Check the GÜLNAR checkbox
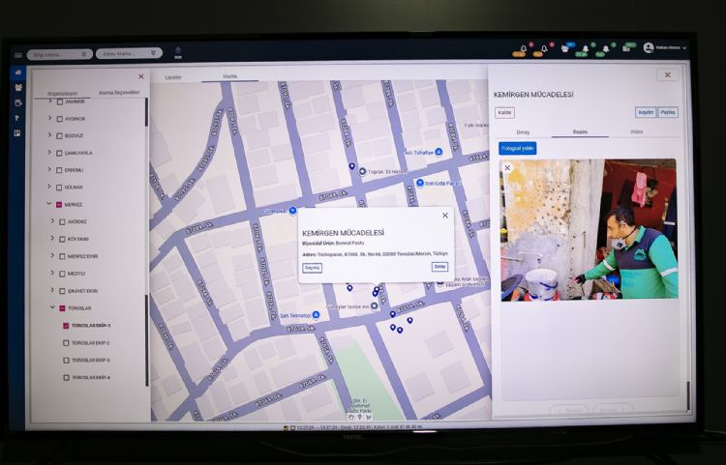The image size is (726, 465). [59, 188]
